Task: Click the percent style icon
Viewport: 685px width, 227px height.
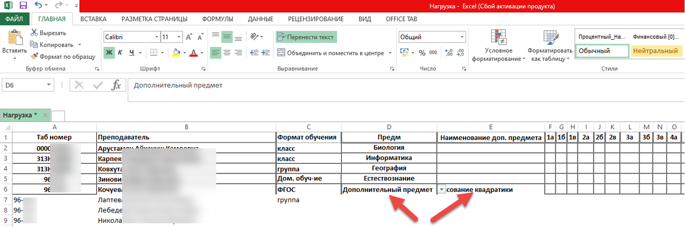Action: pos(422,53)
